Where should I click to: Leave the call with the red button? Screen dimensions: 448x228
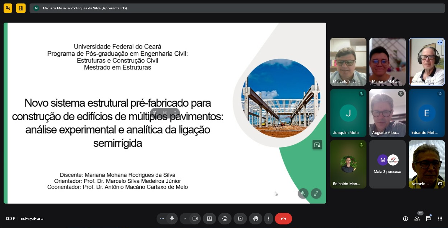tap(283, 218)
